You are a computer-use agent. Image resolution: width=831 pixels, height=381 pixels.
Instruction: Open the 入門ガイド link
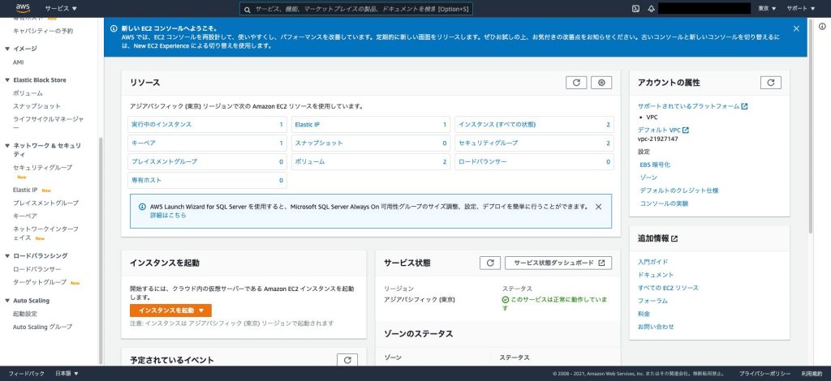pyautogui.click(x=653, y=262)
